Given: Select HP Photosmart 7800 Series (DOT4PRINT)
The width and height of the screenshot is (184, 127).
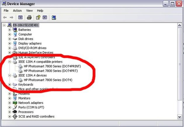Looking at the screenshot, I should click(x=52, y=66).
